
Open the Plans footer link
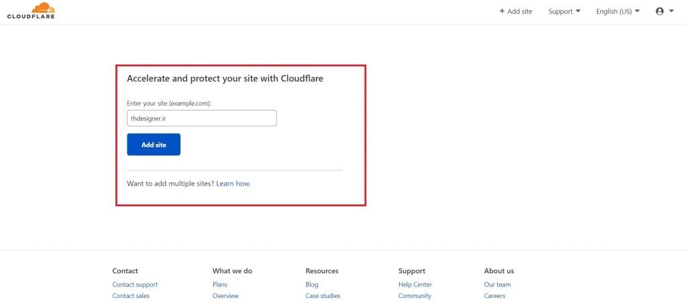(220, 285)
